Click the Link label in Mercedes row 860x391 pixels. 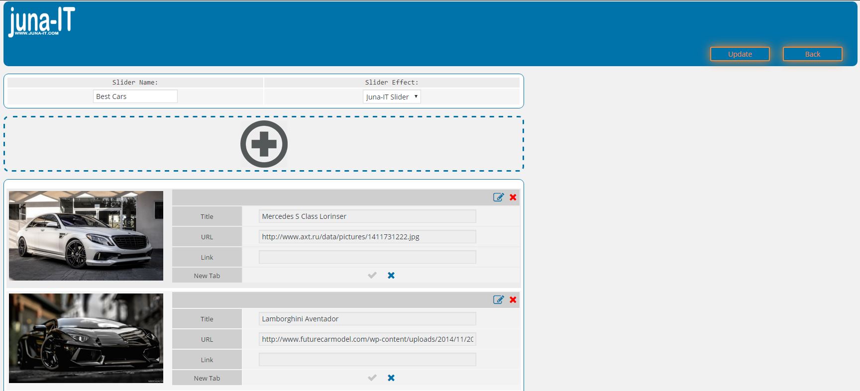[207, 257]
